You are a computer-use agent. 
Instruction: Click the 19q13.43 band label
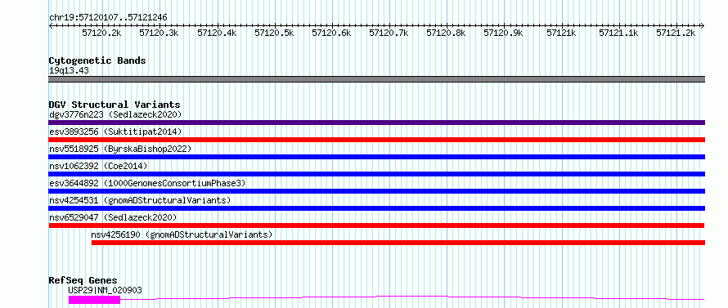(x=69, y=71)
